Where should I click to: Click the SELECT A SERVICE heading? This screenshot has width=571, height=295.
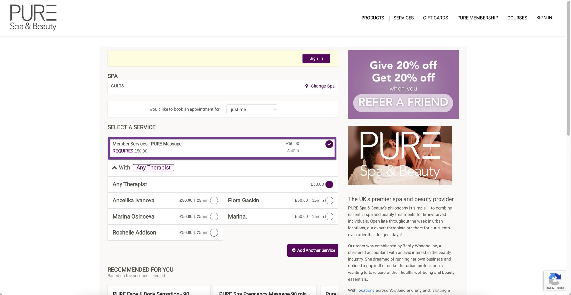tap(131, 127)
